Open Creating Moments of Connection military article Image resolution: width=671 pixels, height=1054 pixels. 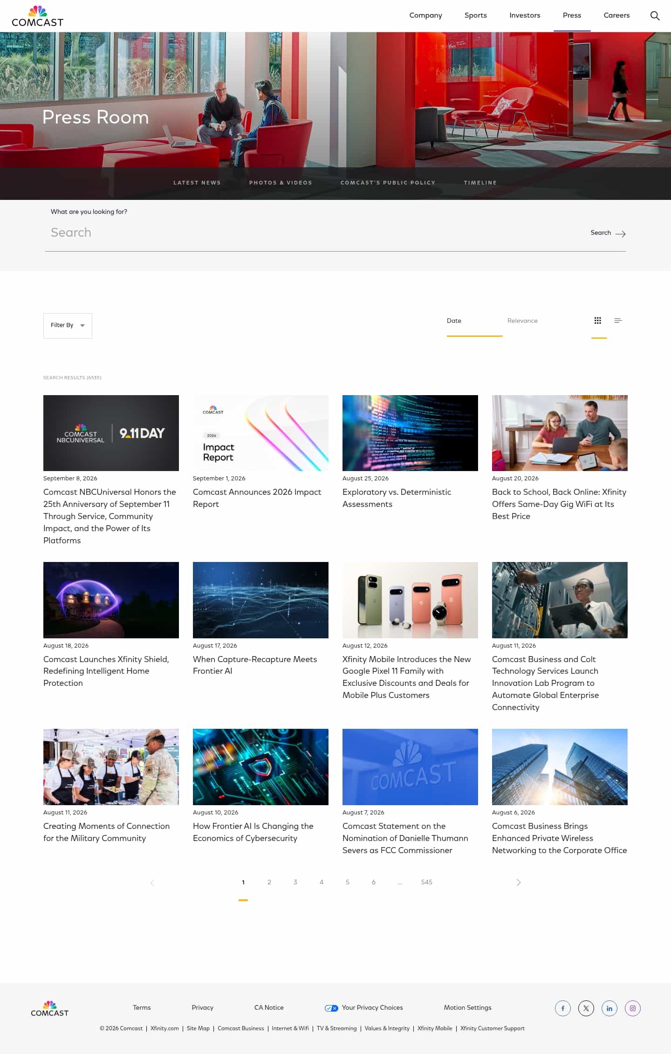pos(106,832)
